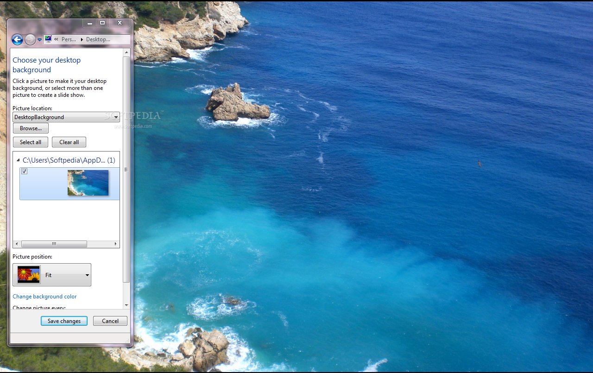
Task: Open the recent pages dropdown arrow
Action: point(39,40)
